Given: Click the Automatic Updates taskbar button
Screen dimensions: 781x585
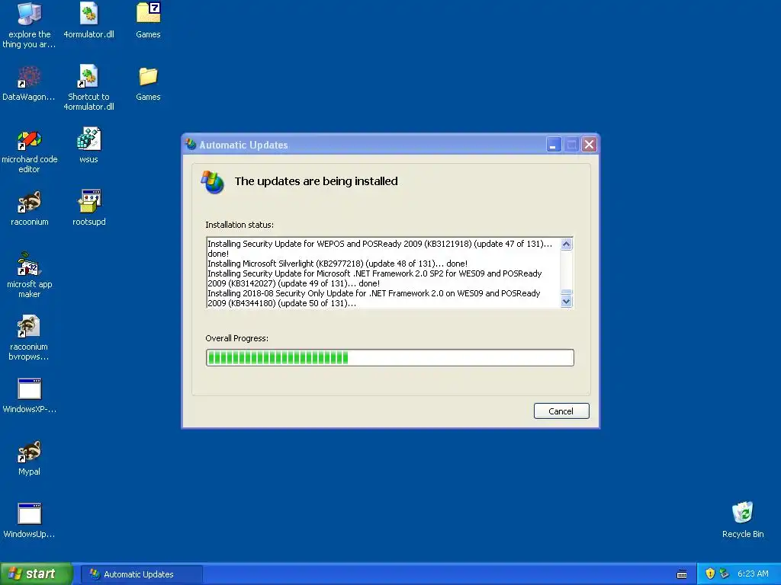Looking at the screenshot, I should [142, 574].
